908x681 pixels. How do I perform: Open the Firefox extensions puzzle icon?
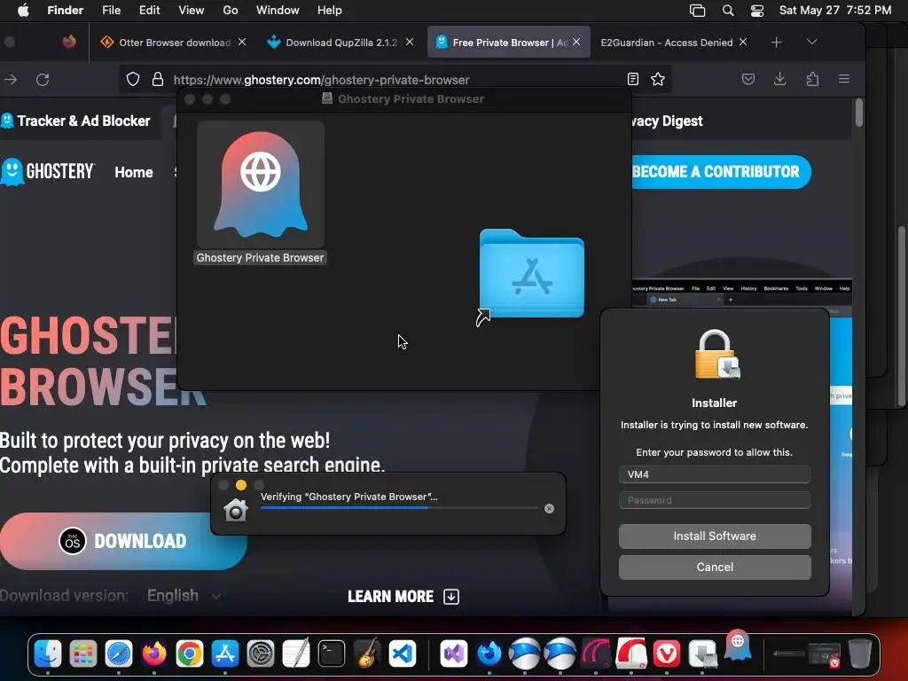tap(812, 79)
